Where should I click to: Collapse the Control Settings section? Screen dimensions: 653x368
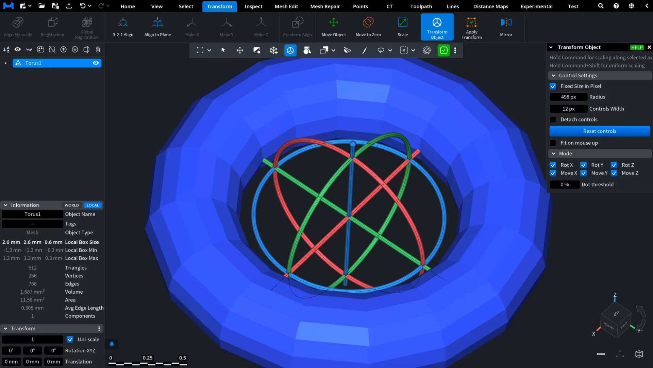click(x=553, y=75)
